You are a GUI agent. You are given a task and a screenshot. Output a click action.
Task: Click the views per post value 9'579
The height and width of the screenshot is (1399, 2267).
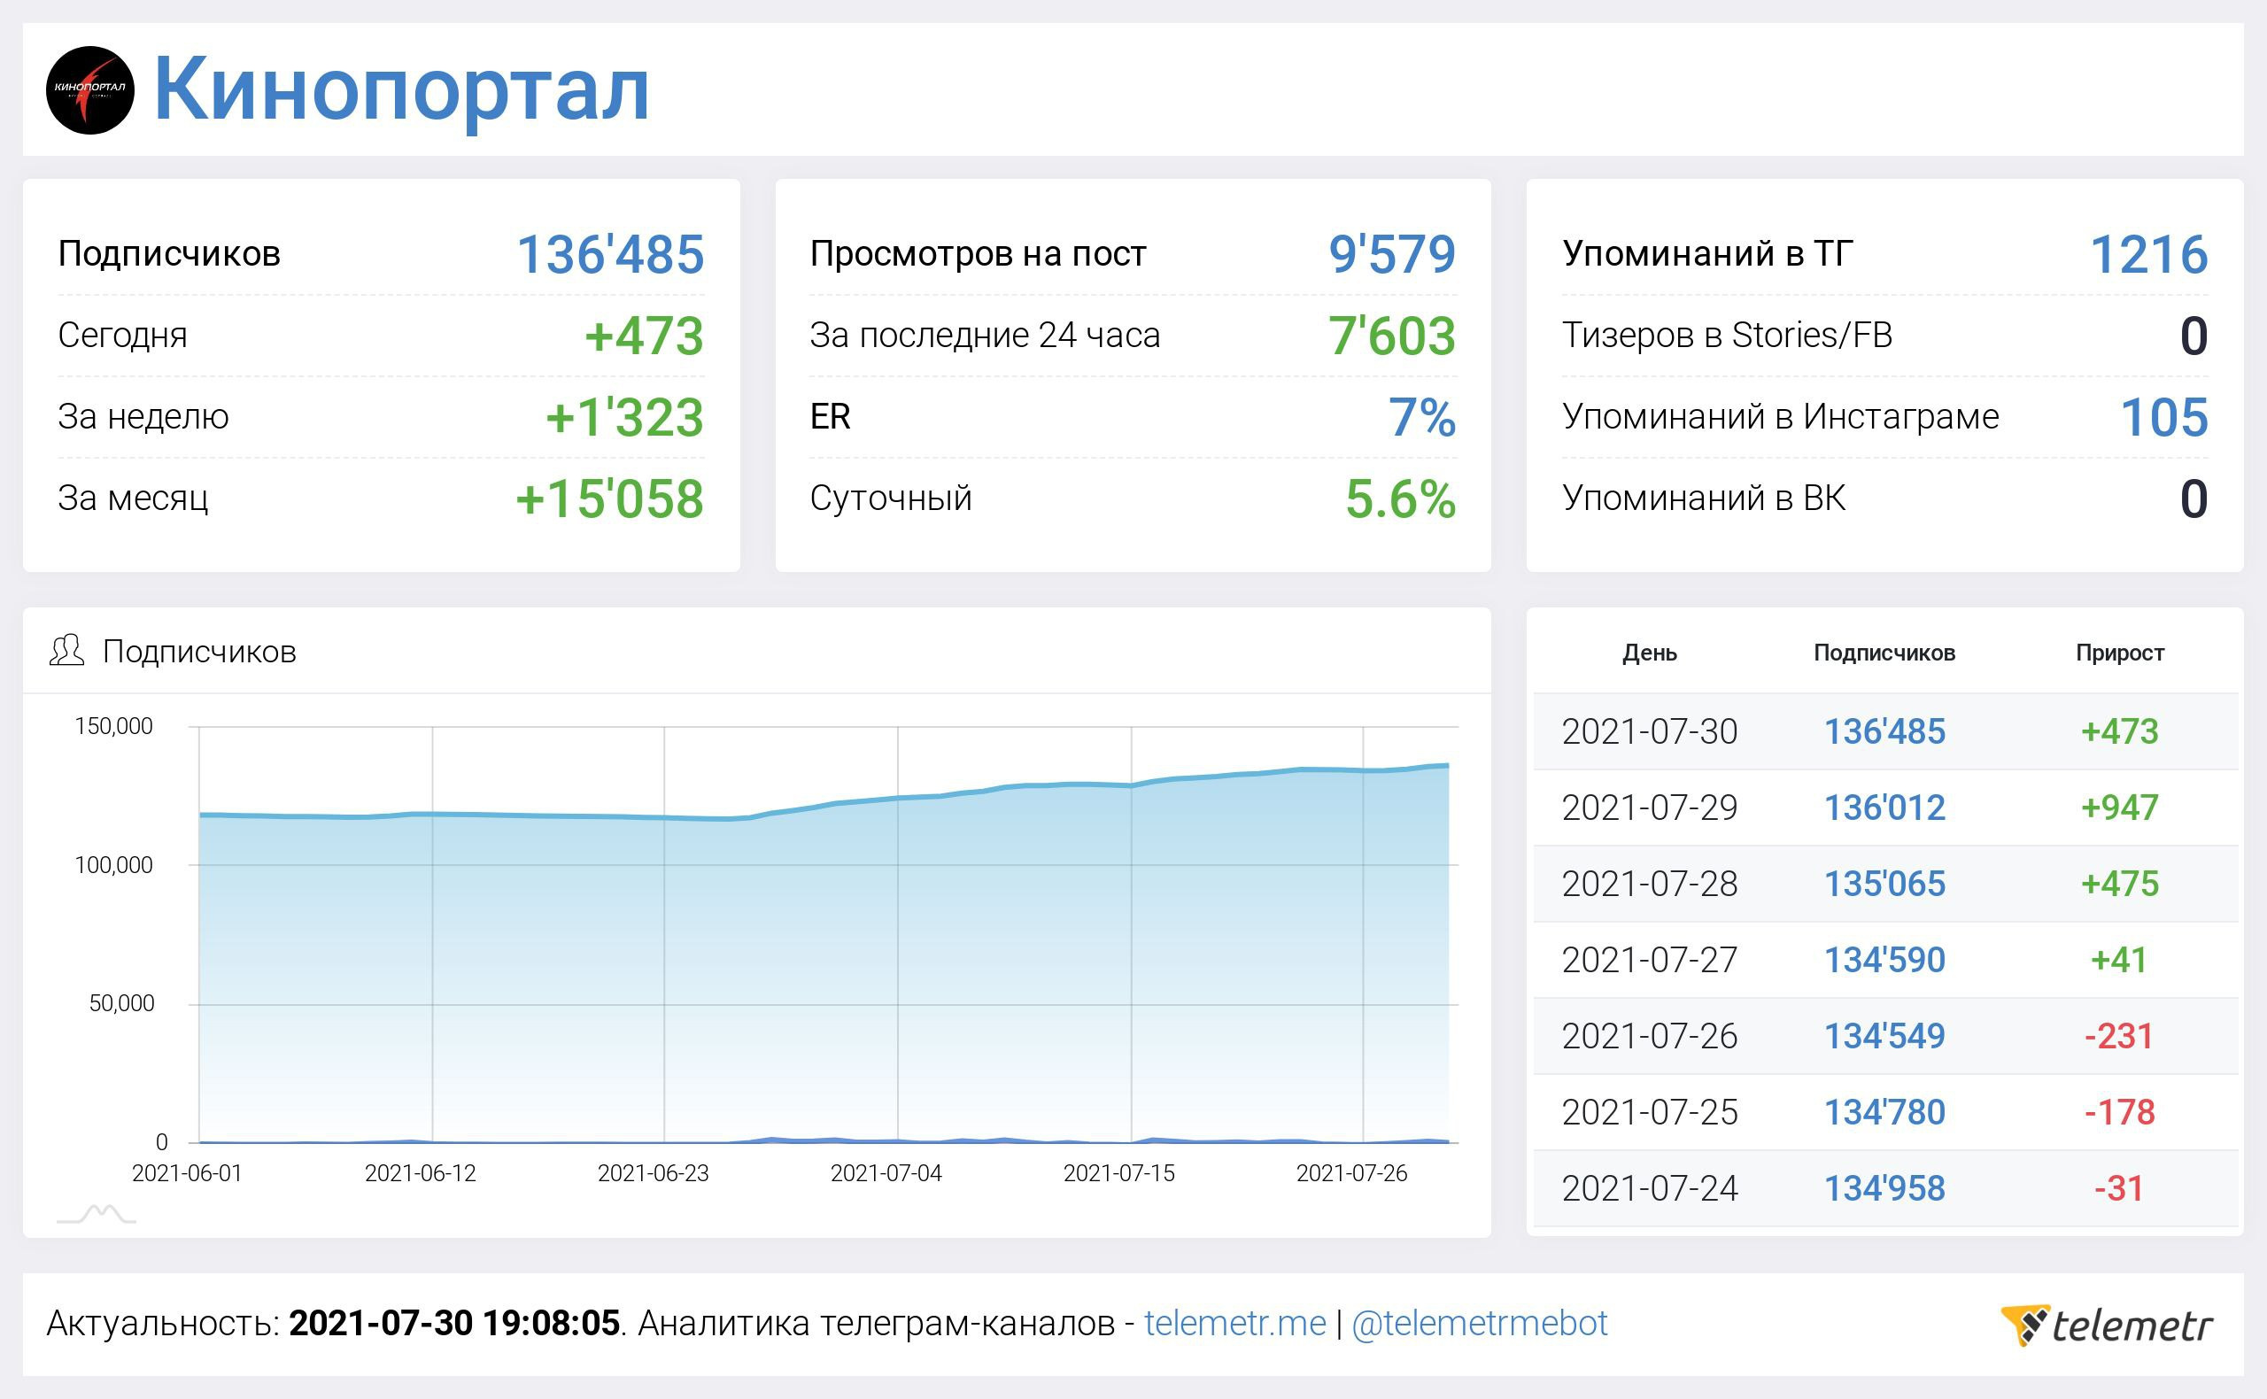1392,254
